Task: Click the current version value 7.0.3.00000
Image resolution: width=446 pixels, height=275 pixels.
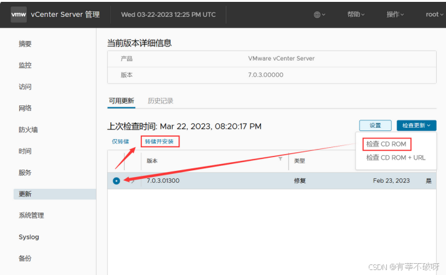Action: pyautogui.click(x=265, y=75)
